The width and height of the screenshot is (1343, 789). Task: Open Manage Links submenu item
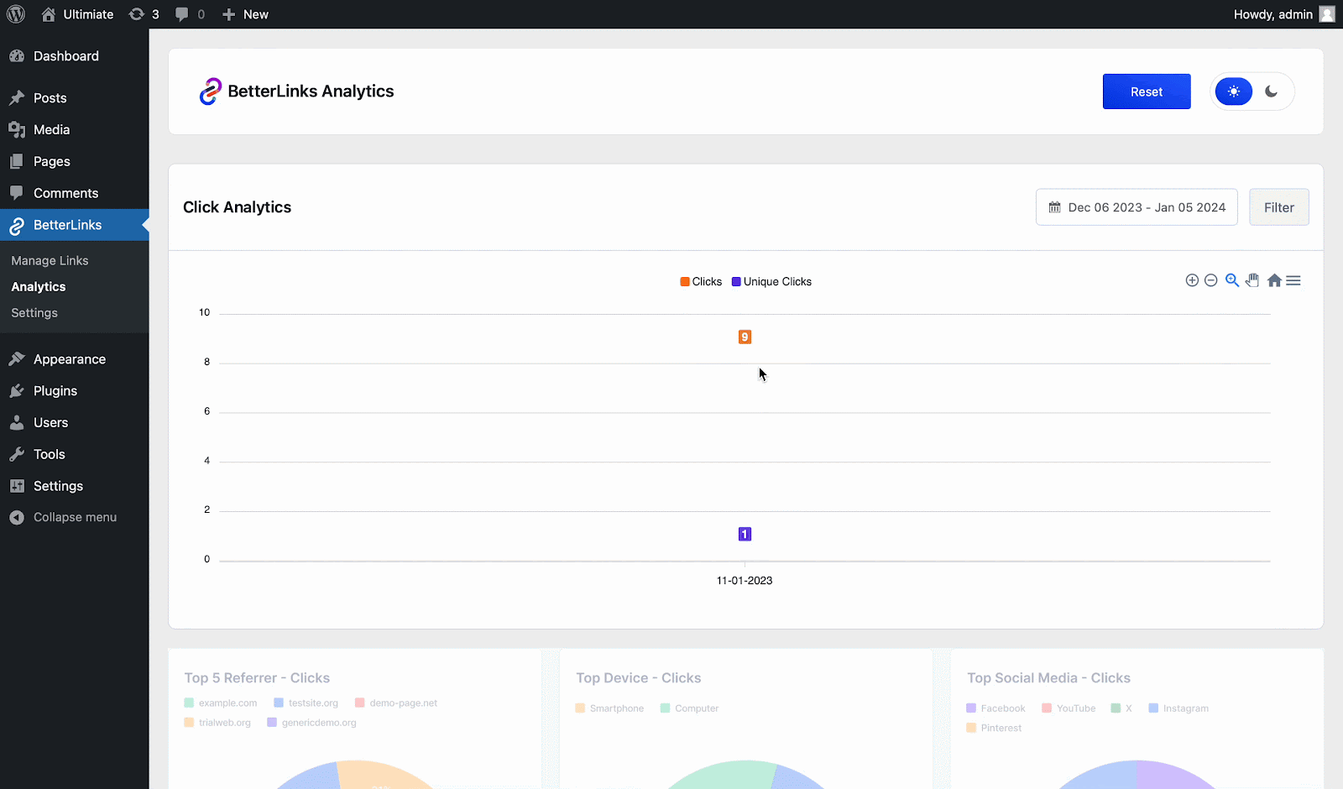point(50,261)
